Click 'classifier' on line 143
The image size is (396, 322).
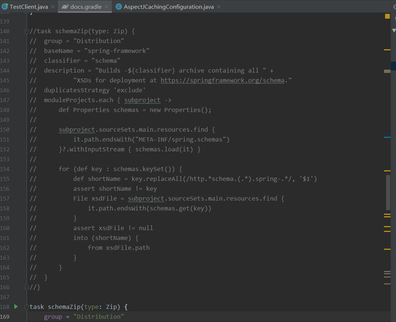pos(62,61)
